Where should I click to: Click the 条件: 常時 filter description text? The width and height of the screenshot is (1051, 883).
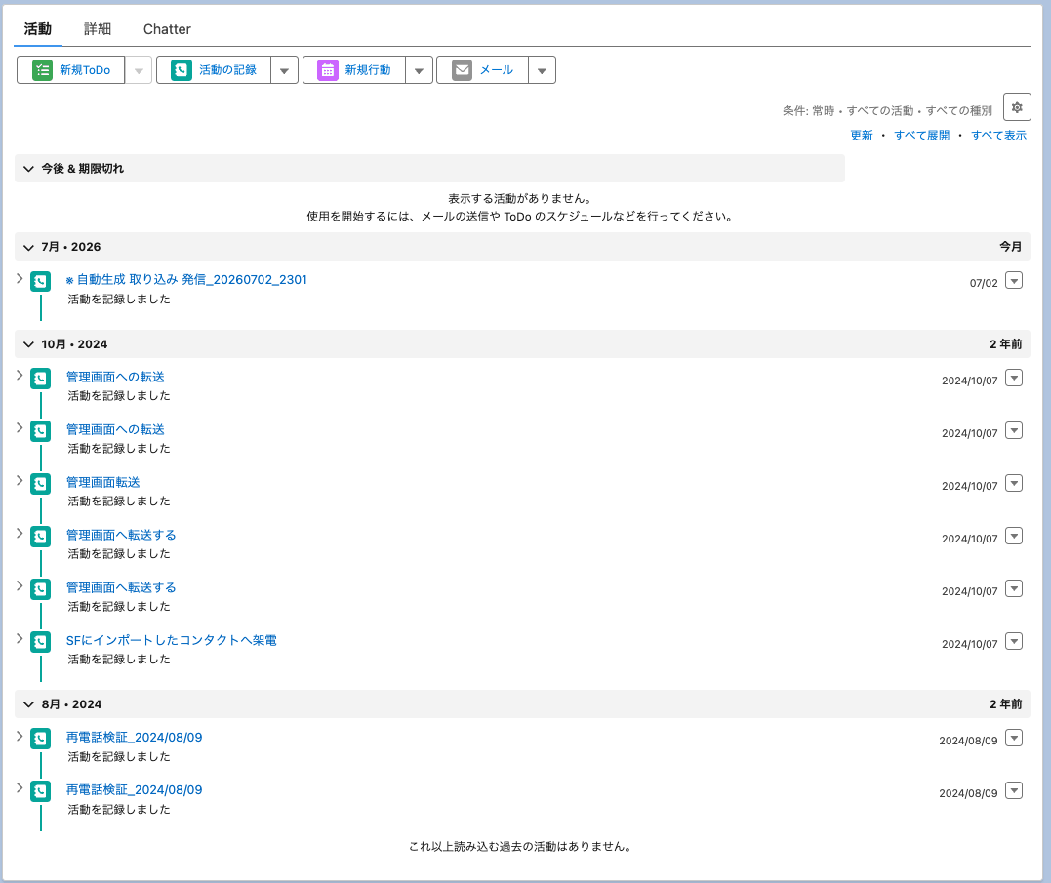click(887, 110)
